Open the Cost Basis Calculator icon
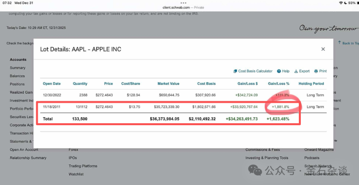 (235, 71)
